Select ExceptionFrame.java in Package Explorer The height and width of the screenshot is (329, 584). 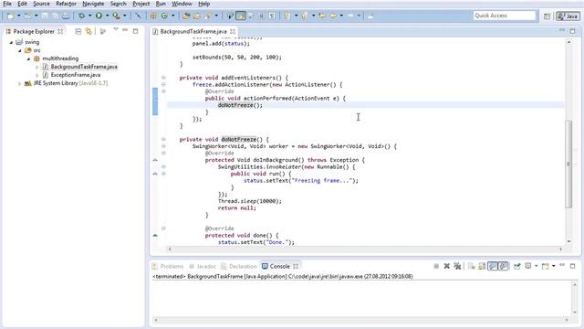pyautogui.click(x=75, y=75)
